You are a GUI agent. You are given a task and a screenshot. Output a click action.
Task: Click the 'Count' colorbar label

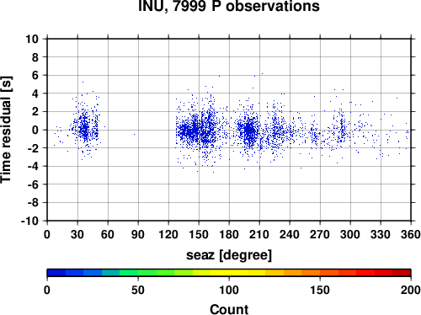(229, 309)
